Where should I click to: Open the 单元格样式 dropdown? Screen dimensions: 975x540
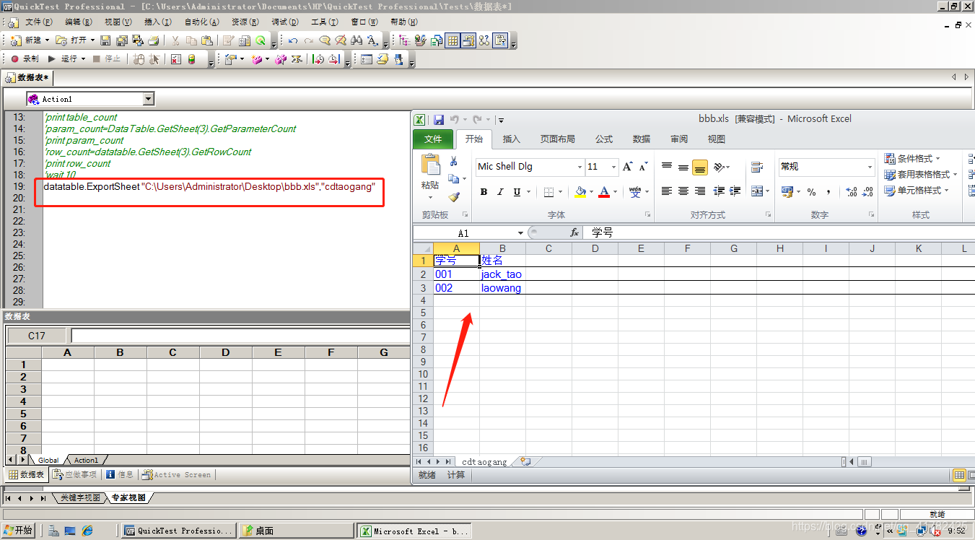[917, 191]
